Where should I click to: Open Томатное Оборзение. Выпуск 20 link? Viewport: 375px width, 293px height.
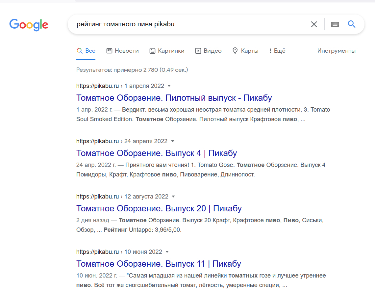pos(159,208)
